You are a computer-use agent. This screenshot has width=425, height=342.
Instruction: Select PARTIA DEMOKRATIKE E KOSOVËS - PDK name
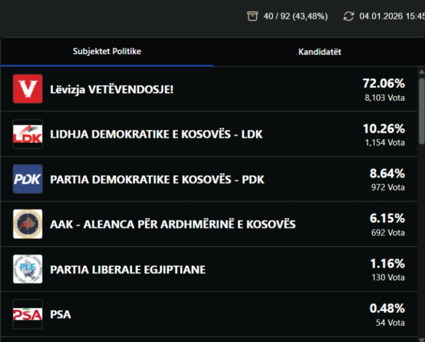157,180
